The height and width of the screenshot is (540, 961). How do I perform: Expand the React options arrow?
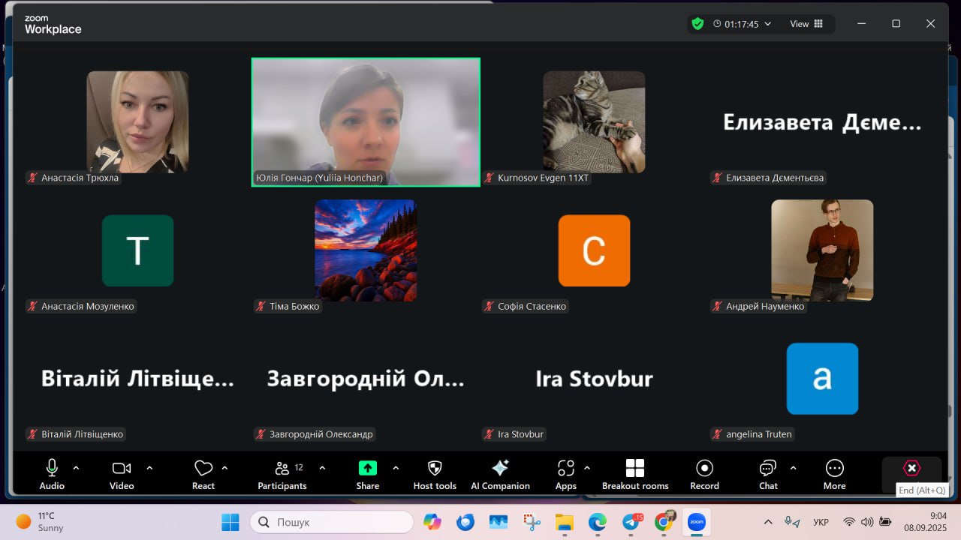[x=224, y=468]
